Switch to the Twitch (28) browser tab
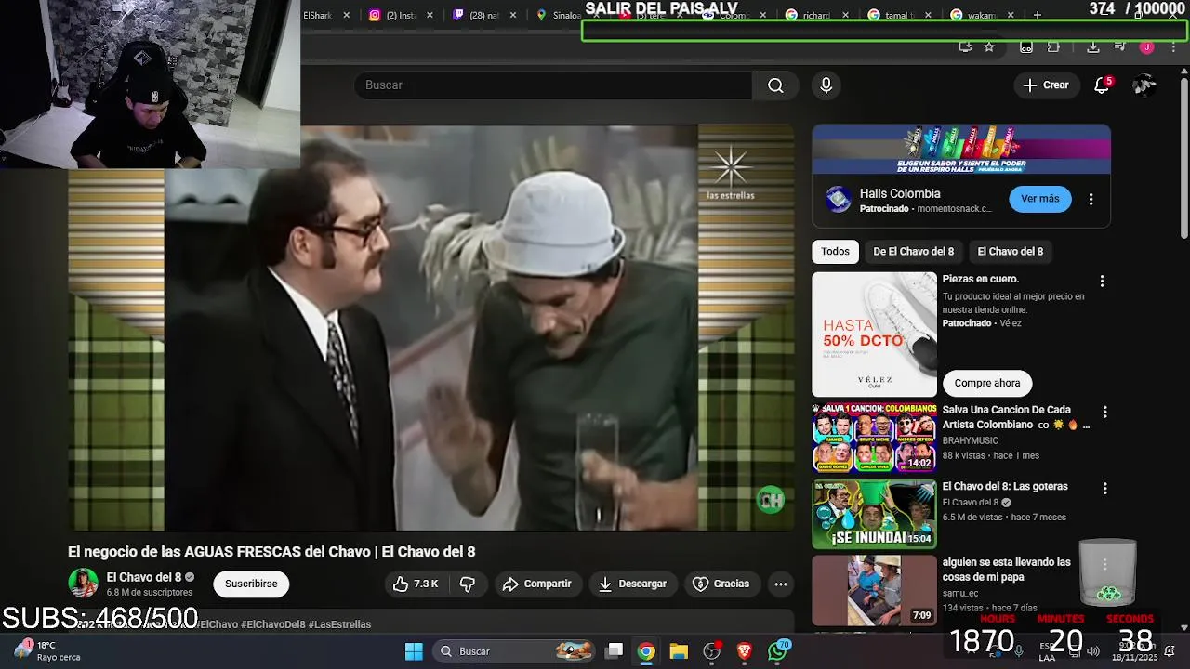Image resolution: width=1190 pixels, height=669 pixels. (485, 15)
